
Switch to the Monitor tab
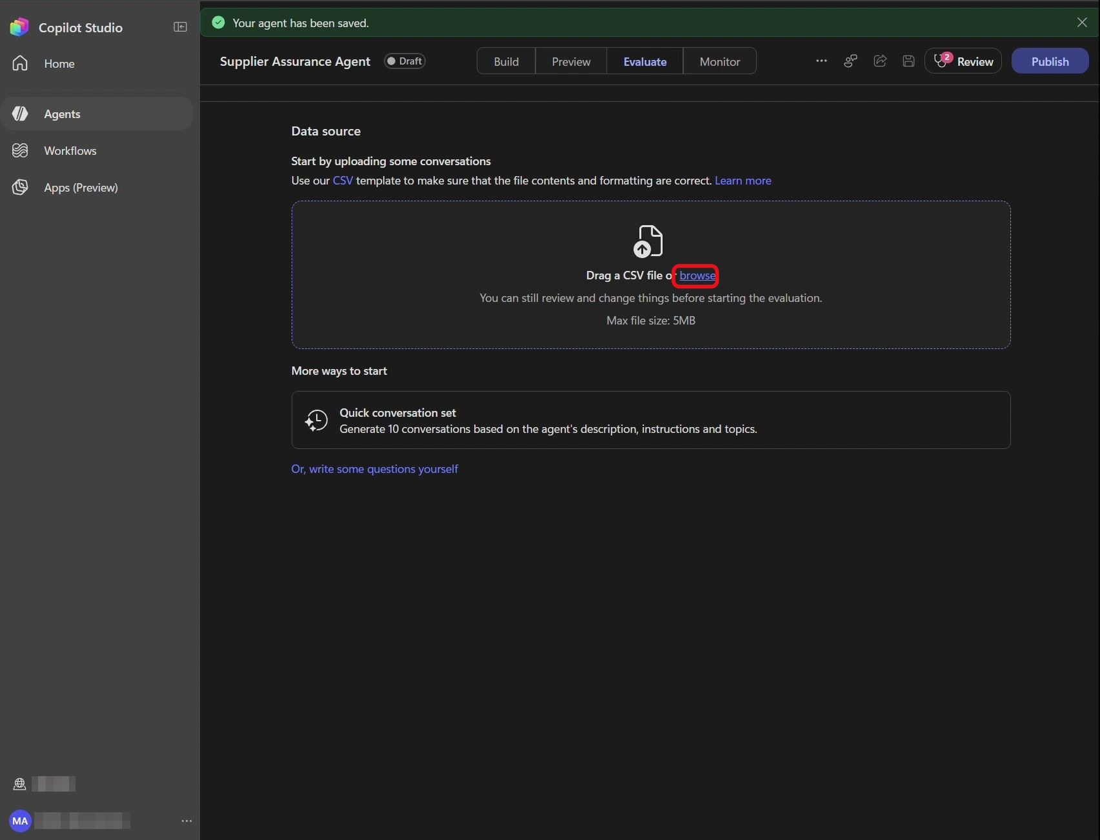coord(720,61)
